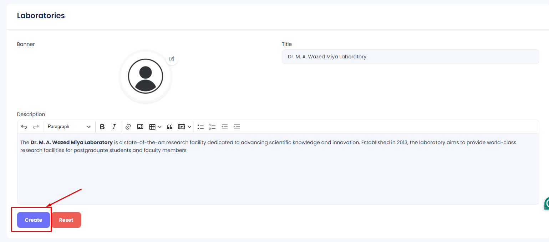Click the insert image icon
The image size is (549, 242).
[x=140, y=127]
